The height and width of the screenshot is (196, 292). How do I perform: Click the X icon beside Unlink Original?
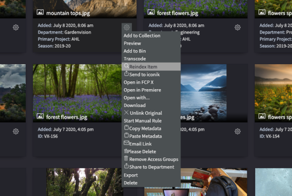point(127,113)
